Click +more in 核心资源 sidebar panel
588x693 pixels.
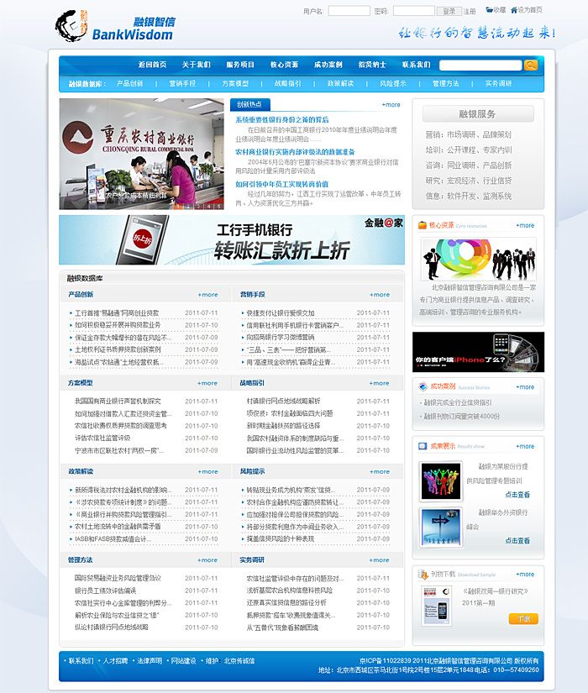click(x=525, y=225)
